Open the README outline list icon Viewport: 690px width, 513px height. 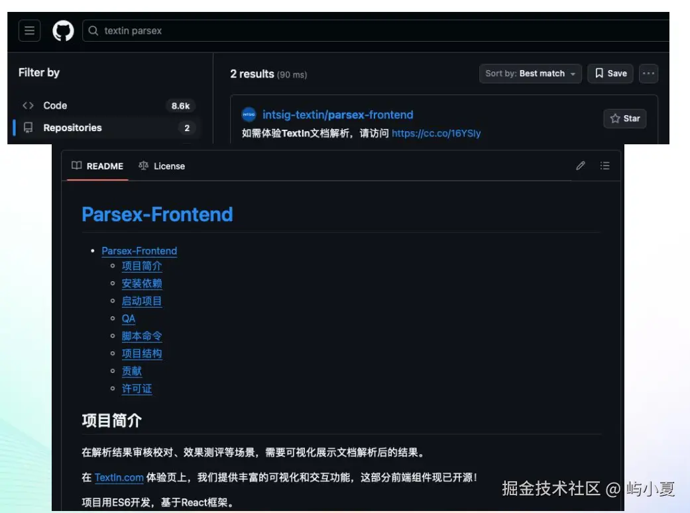coord(605,165)
